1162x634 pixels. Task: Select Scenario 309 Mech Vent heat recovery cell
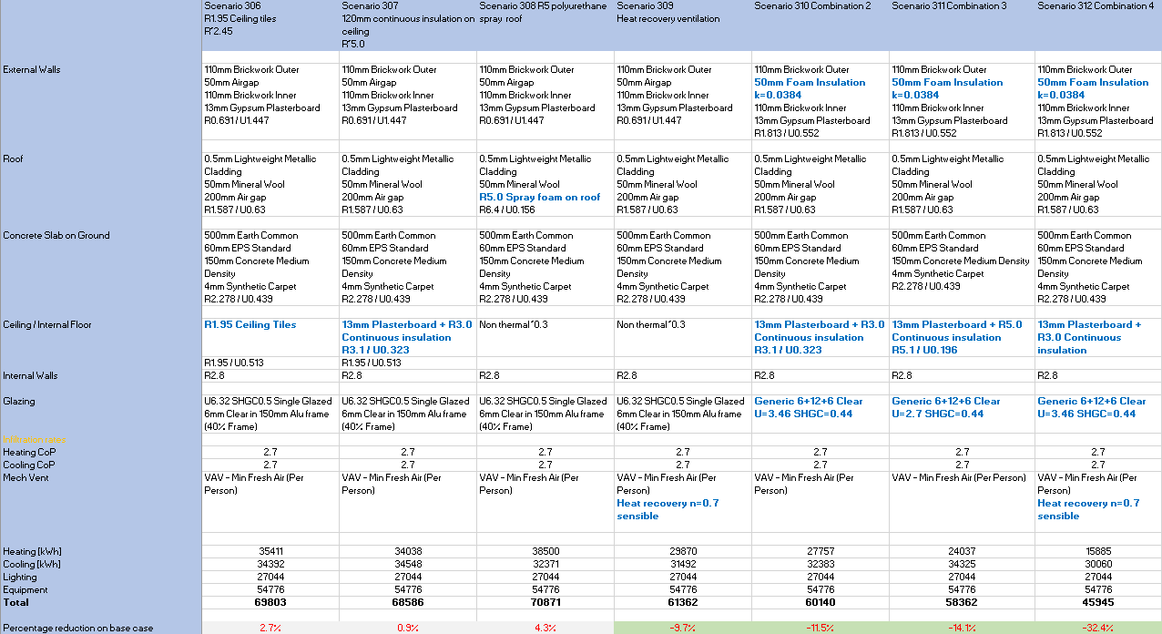tap(683, 496)
